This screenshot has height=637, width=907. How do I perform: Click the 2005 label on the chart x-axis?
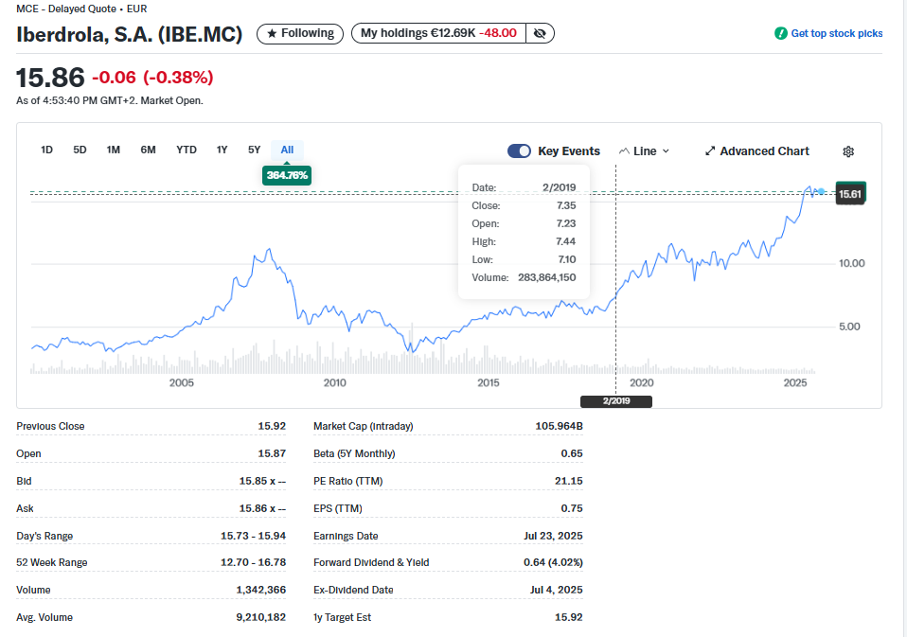pos(182,382)
